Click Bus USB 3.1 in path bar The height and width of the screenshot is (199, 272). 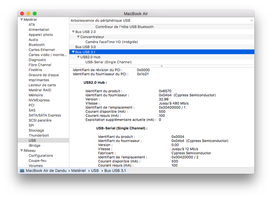tap(115, 171)
